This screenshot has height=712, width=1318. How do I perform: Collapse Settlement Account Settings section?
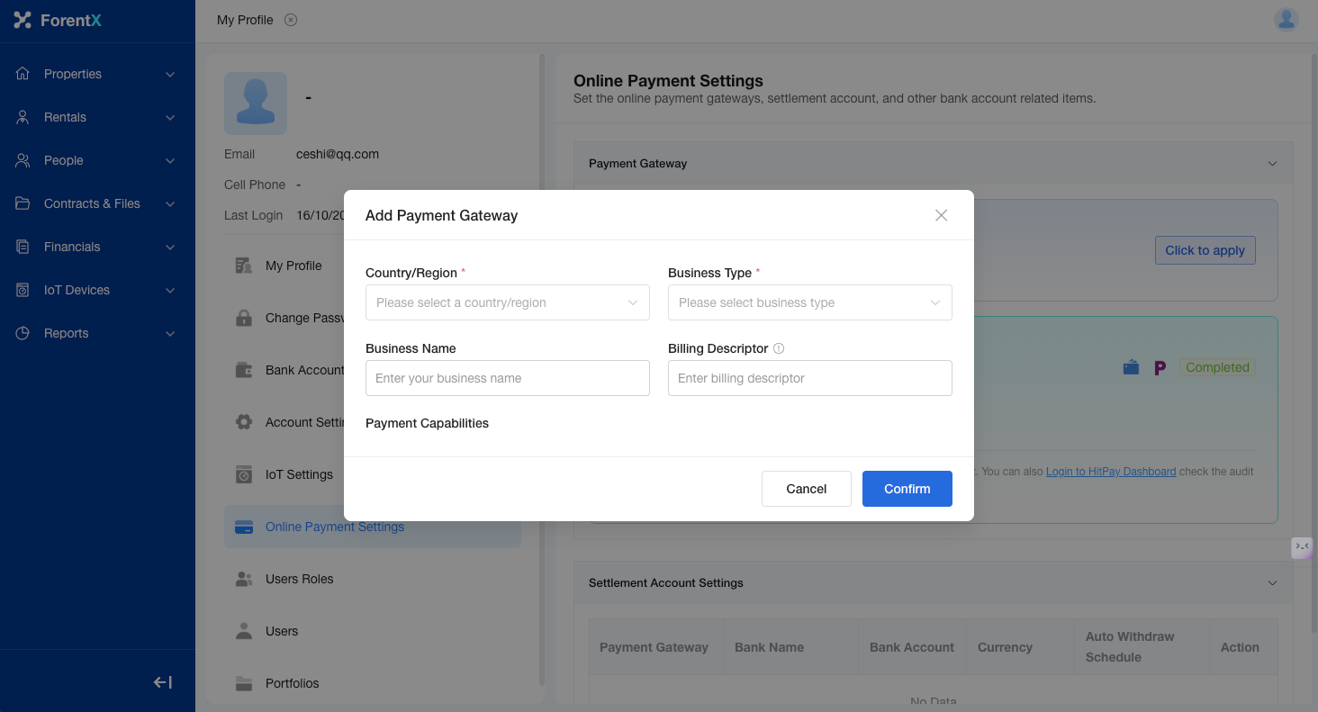point(1272,583)
